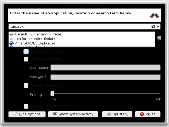Click the Password input field
Screen dimensions: 169x127
[x=106, y=77]
